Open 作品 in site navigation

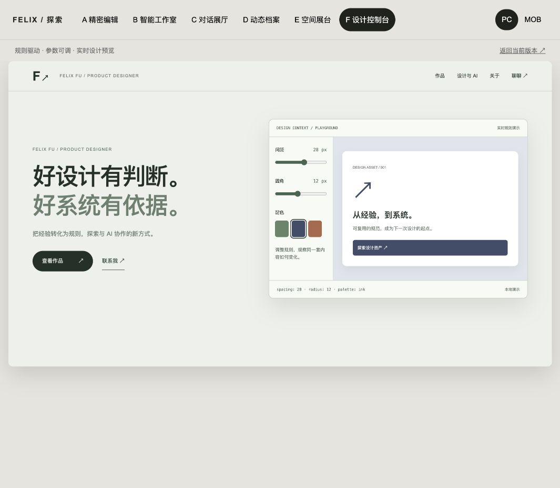click(x=440, y=76)
